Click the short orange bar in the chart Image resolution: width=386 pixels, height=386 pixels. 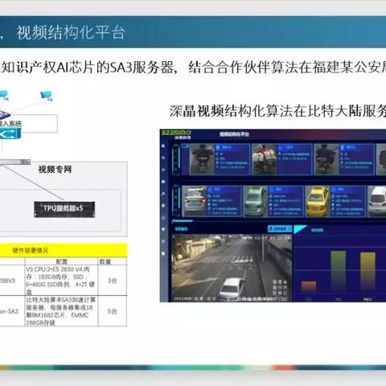pos(309,285)
